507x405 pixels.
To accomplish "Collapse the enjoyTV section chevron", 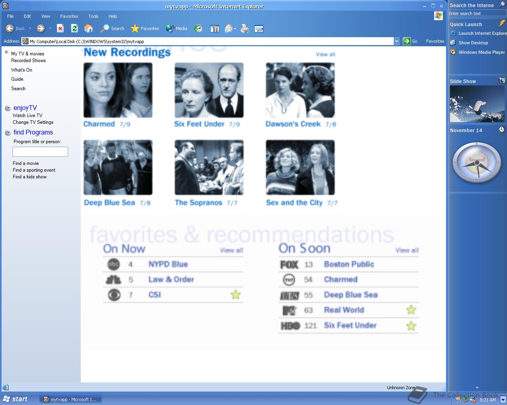I will tap(8, 108).
